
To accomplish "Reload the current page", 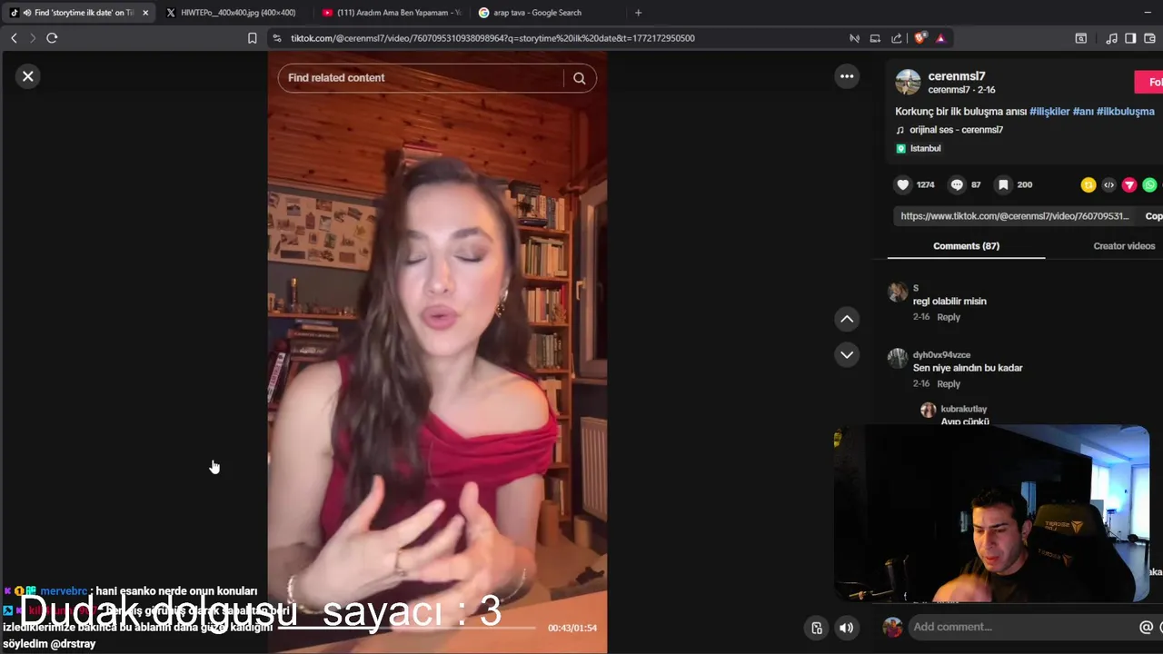I will point(52,38).
